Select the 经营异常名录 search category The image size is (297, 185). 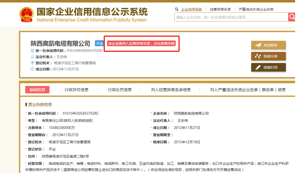pos(220,9)
